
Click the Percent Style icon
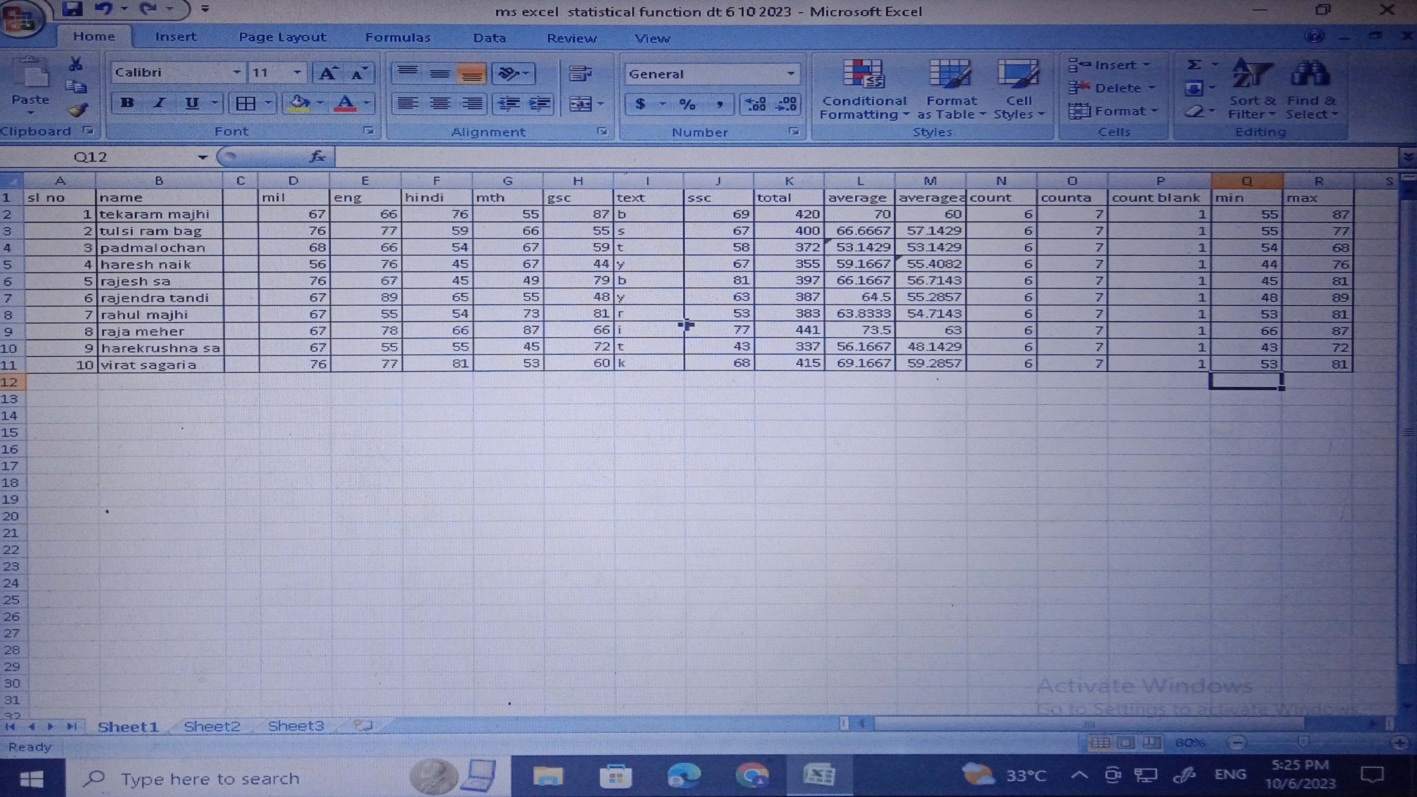click(x=687, y=104)
